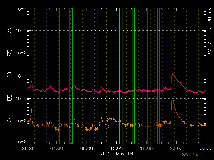214x160 pixels.
Task: Click the 10^-8 y-axis tick label
Action: click(x=21, y=121)
